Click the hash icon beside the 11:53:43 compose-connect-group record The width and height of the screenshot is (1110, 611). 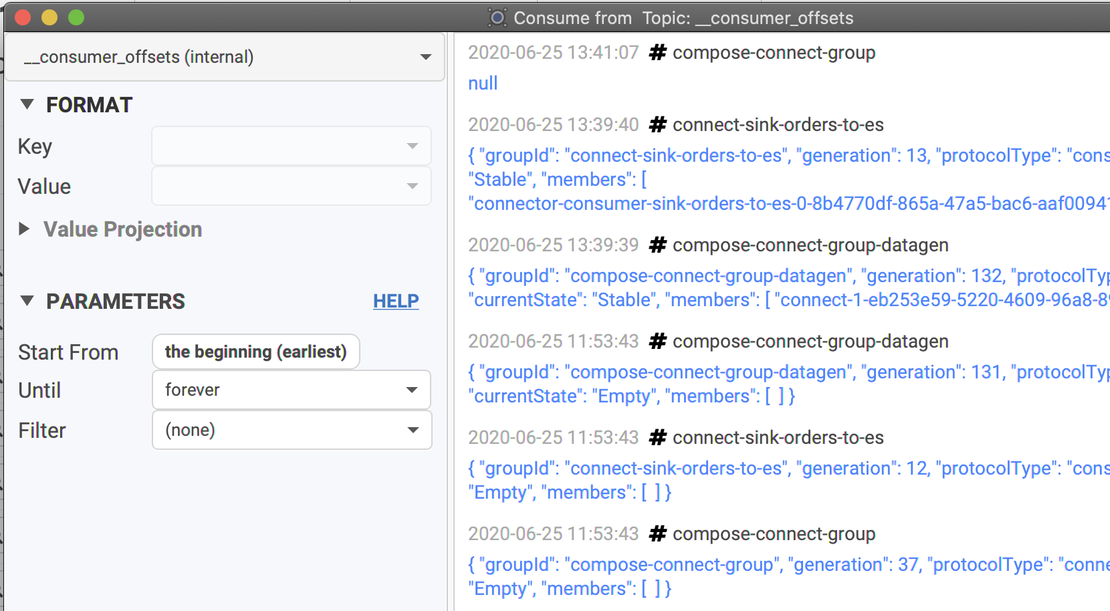(x=658, y=534)
